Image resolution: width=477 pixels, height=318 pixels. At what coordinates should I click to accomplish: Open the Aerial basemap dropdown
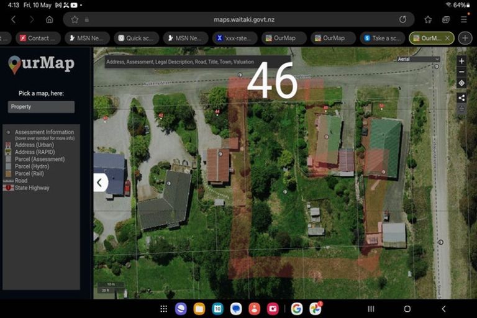point(418,60)
